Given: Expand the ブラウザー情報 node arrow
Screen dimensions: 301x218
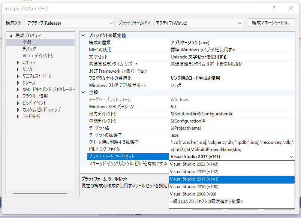Looking at the screenshot, I should point(18,96).
